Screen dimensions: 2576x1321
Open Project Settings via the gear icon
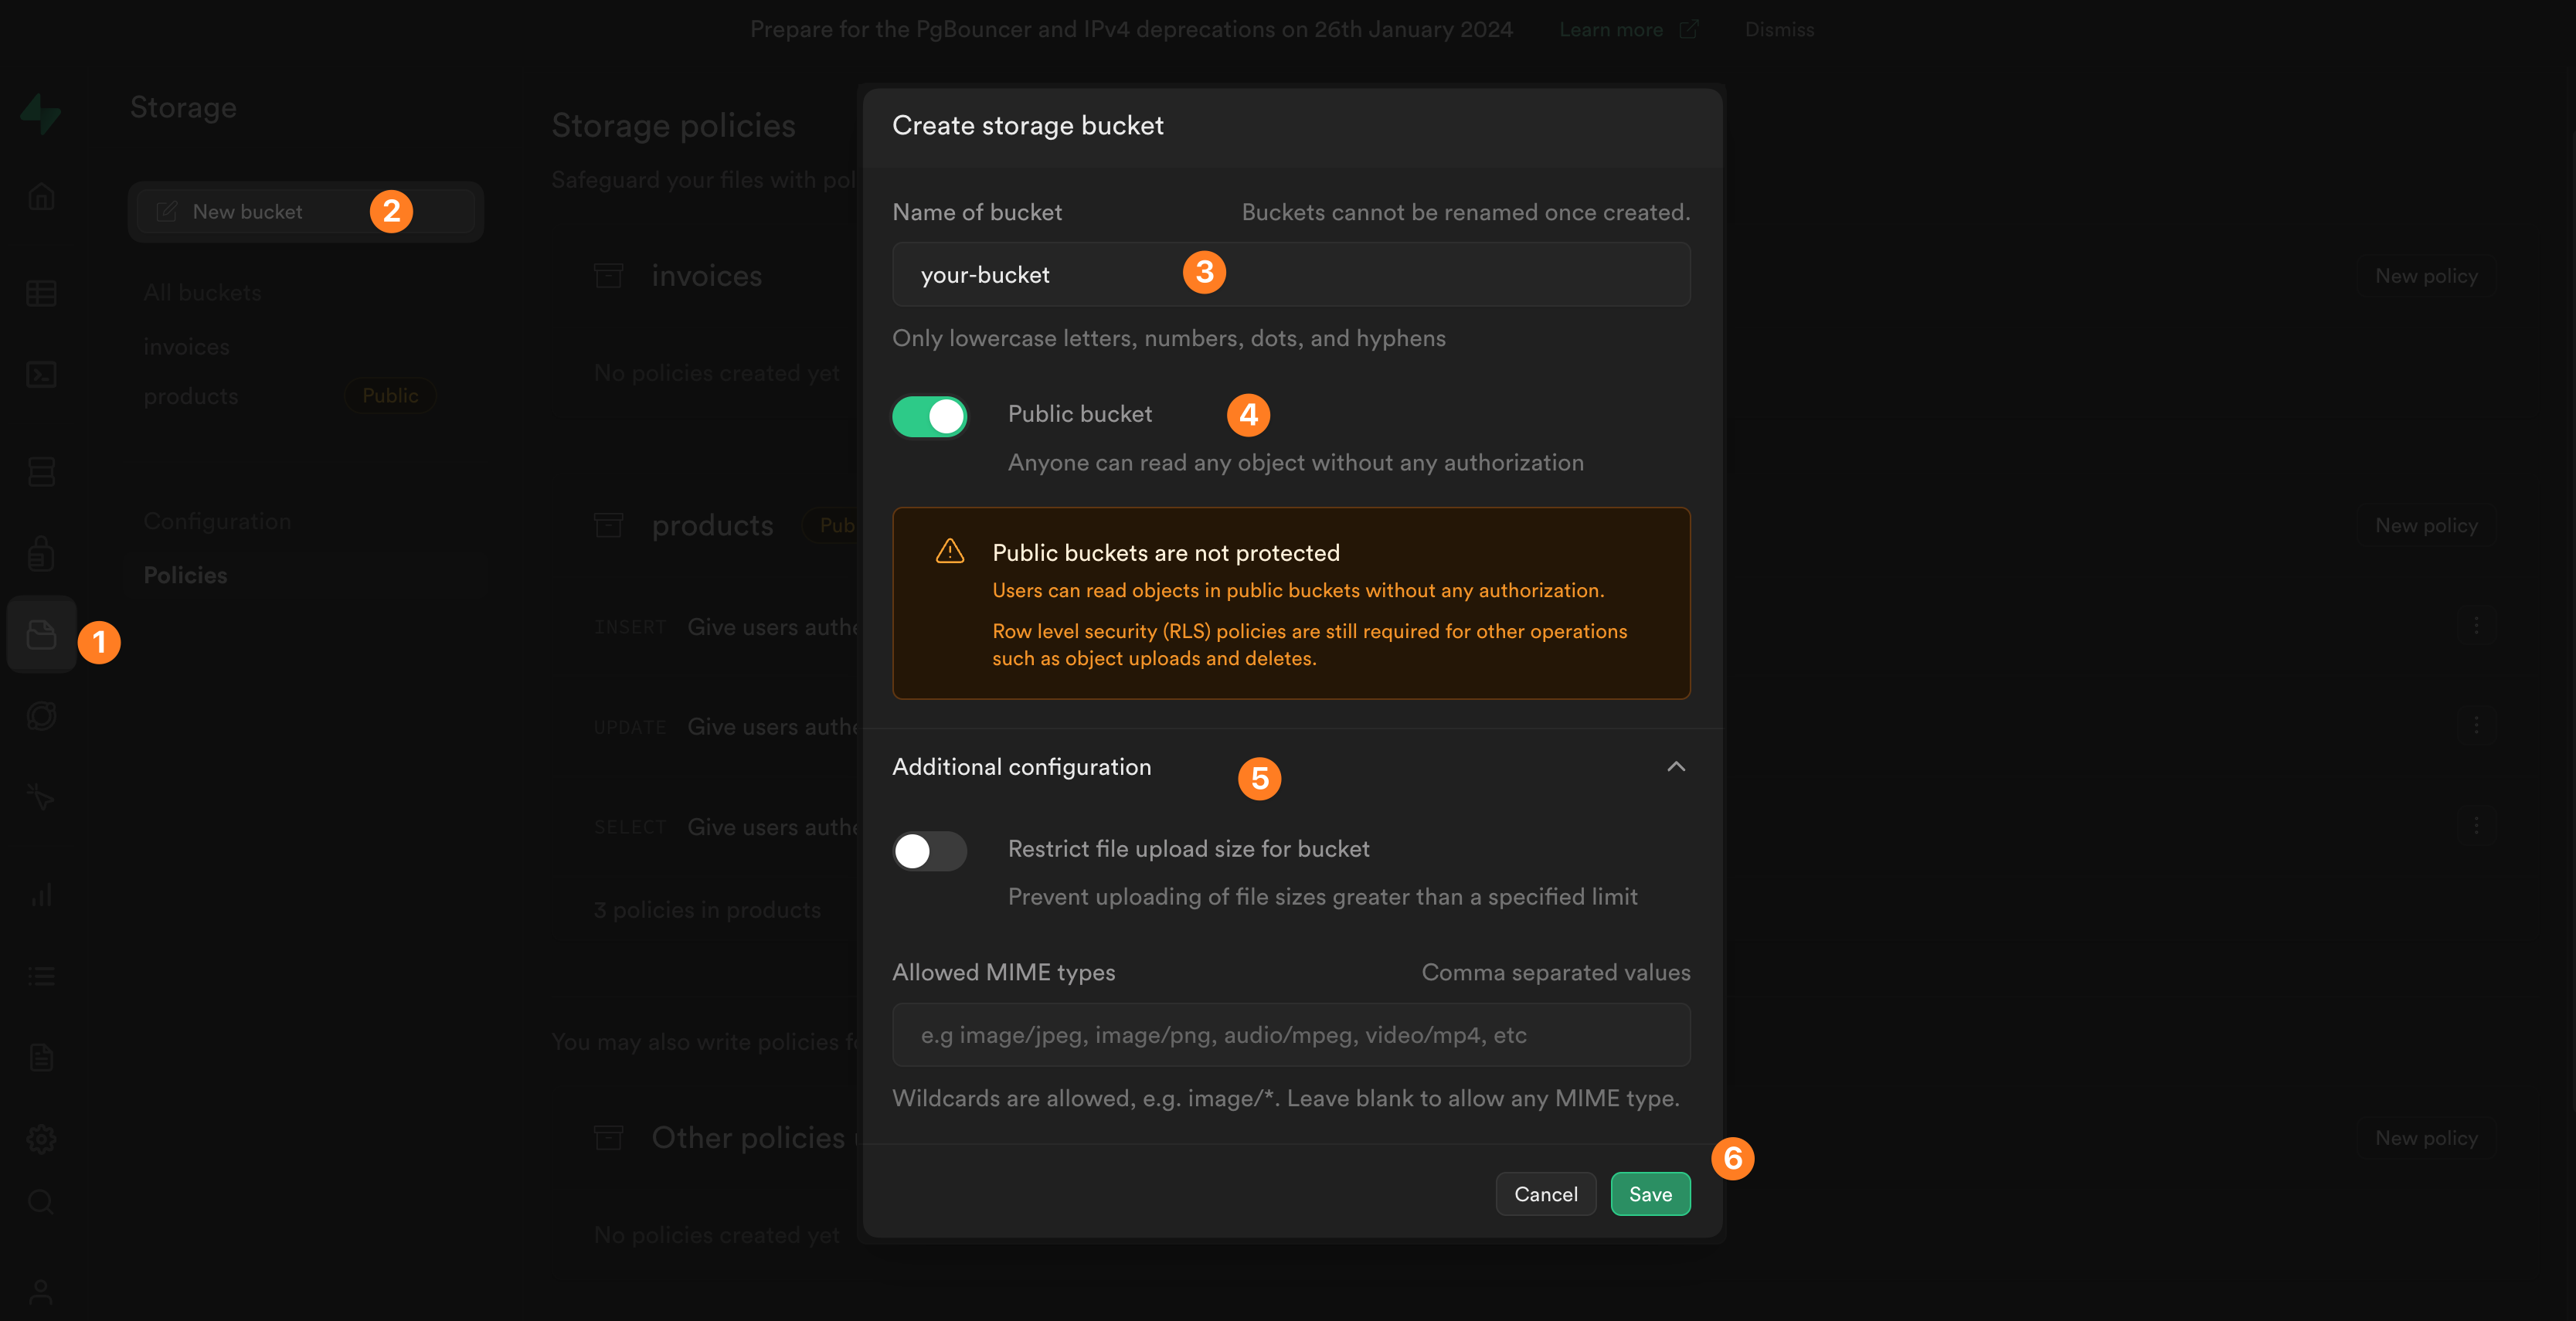tap(41, 1139)
